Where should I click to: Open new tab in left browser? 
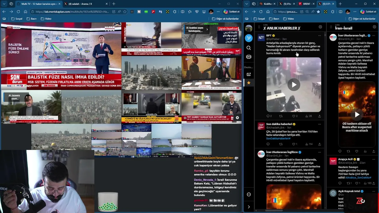pyautogui.click(x=114, y=4)
